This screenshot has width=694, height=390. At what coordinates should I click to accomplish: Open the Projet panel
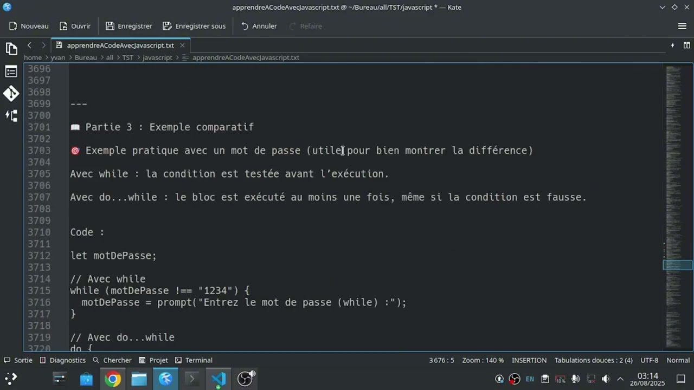[153, 360]
